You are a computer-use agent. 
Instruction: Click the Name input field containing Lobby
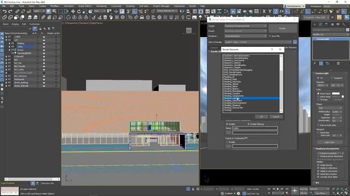pos(255,128)
